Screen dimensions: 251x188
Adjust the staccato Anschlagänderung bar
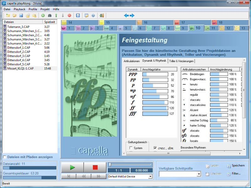[x=219, y=100]
